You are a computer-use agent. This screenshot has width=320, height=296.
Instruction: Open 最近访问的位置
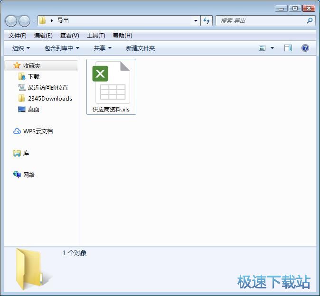(x=48, y=87)
